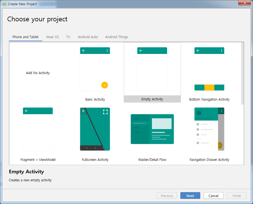The height and width of the screenshot is (204, 253).
Task: Click the disabled Finish button
Action: point(237,196)
